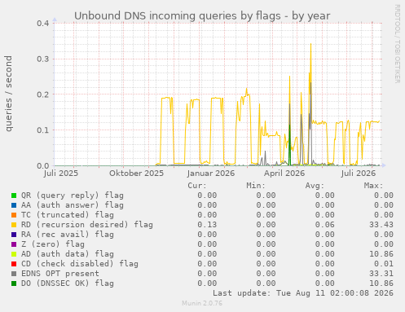Click the 'Munin 2.0.76' footer text
The width and height of the screenshot is (405, 312).
202,303
